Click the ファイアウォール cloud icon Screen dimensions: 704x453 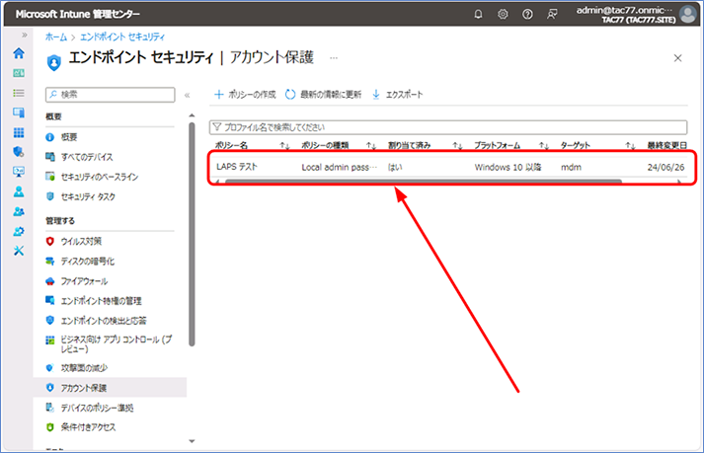click(x=49, y=281)
